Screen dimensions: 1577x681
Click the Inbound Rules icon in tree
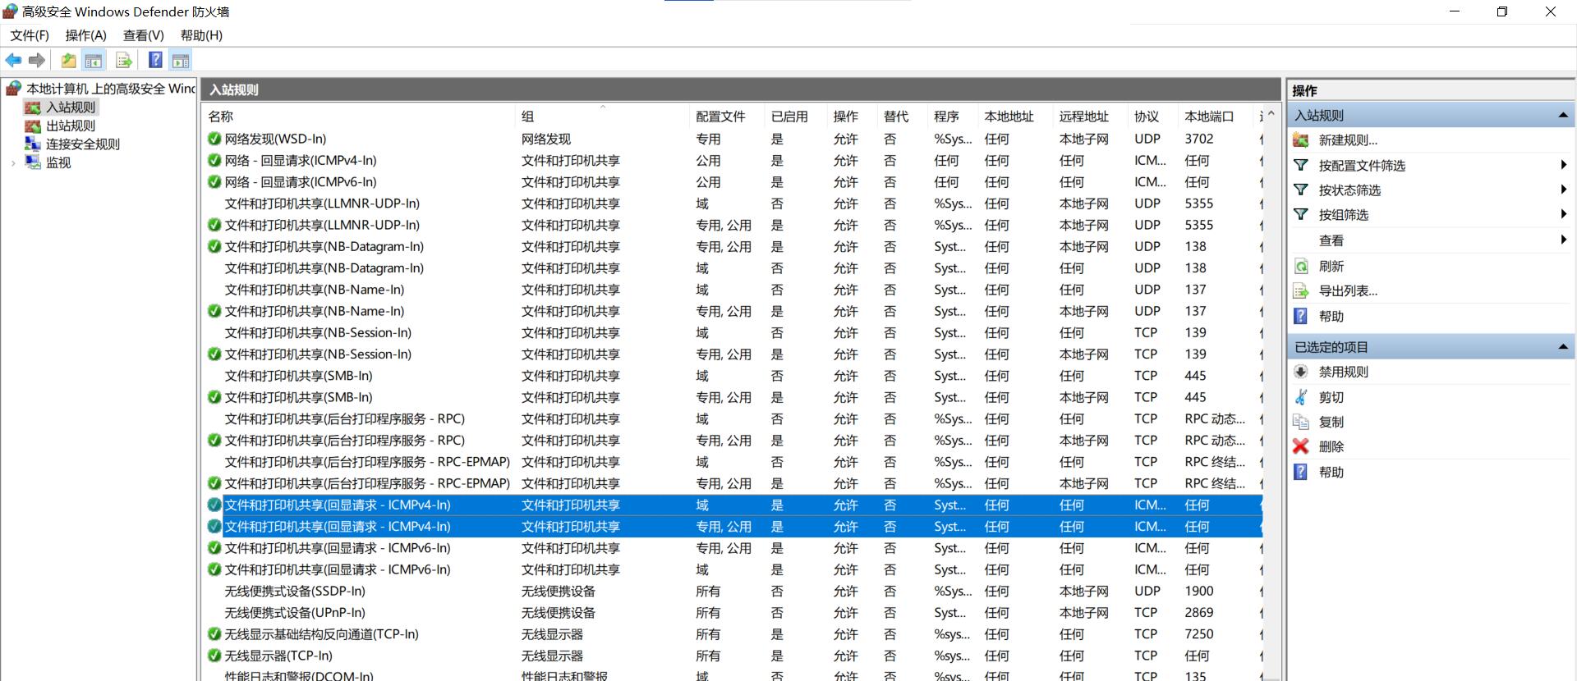click(33, 107)
